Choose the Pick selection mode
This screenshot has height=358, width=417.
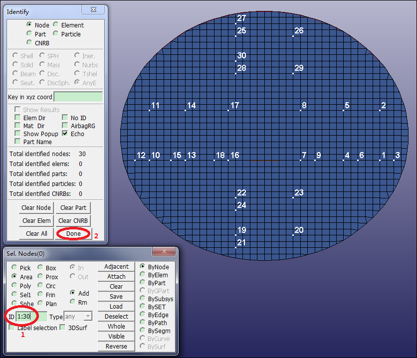[x=14, y=268]
